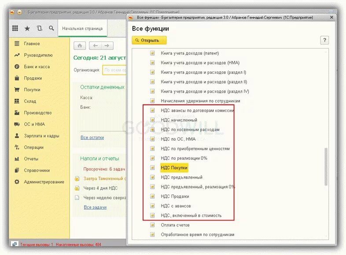The image size is (346, 255).
Task: Click the task icon beside Завтра Таможенный
Action: click(77, 179)
